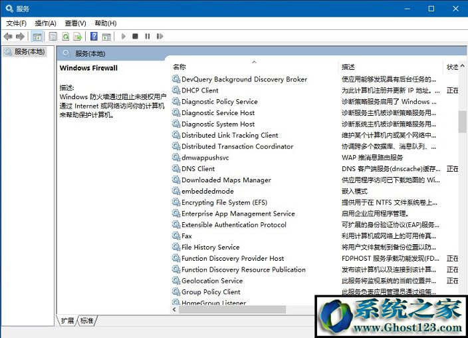This screenshot has width=468, height=338.
Task: Click the 服务(本地) header in details pane
Action: point(90,53)
